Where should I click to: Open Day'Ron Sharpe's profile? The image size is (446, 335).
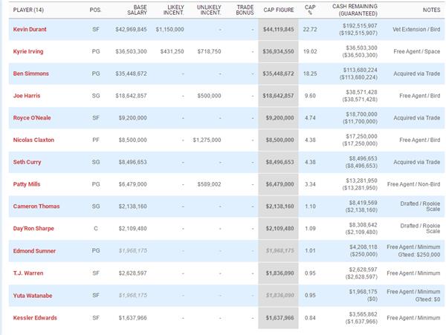point(33,229)
